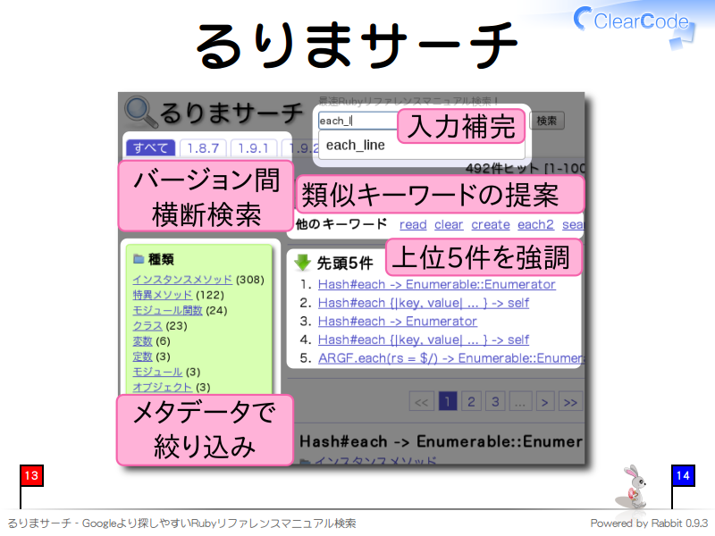715x536 pixels.
Task: Click the heading Hash#each -> Enumerable::Enumer
Action: [441, 441]
